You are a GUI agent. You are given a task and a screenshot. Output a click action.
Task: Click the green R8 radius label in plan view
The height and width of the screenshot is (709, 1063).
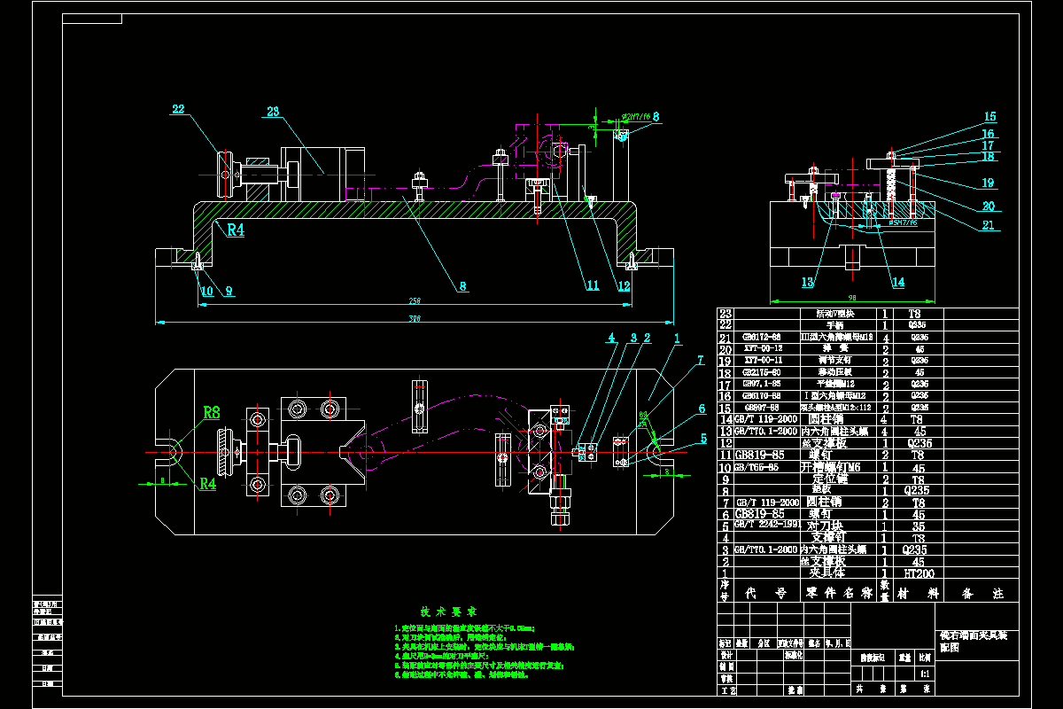(212, 412)
